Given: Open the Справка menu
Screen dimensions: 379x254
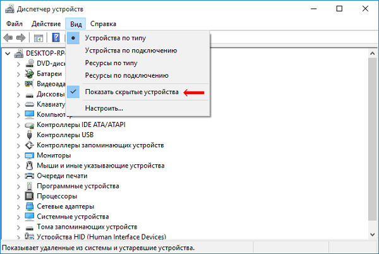Looking at the screenshot, I should point(103,23).
